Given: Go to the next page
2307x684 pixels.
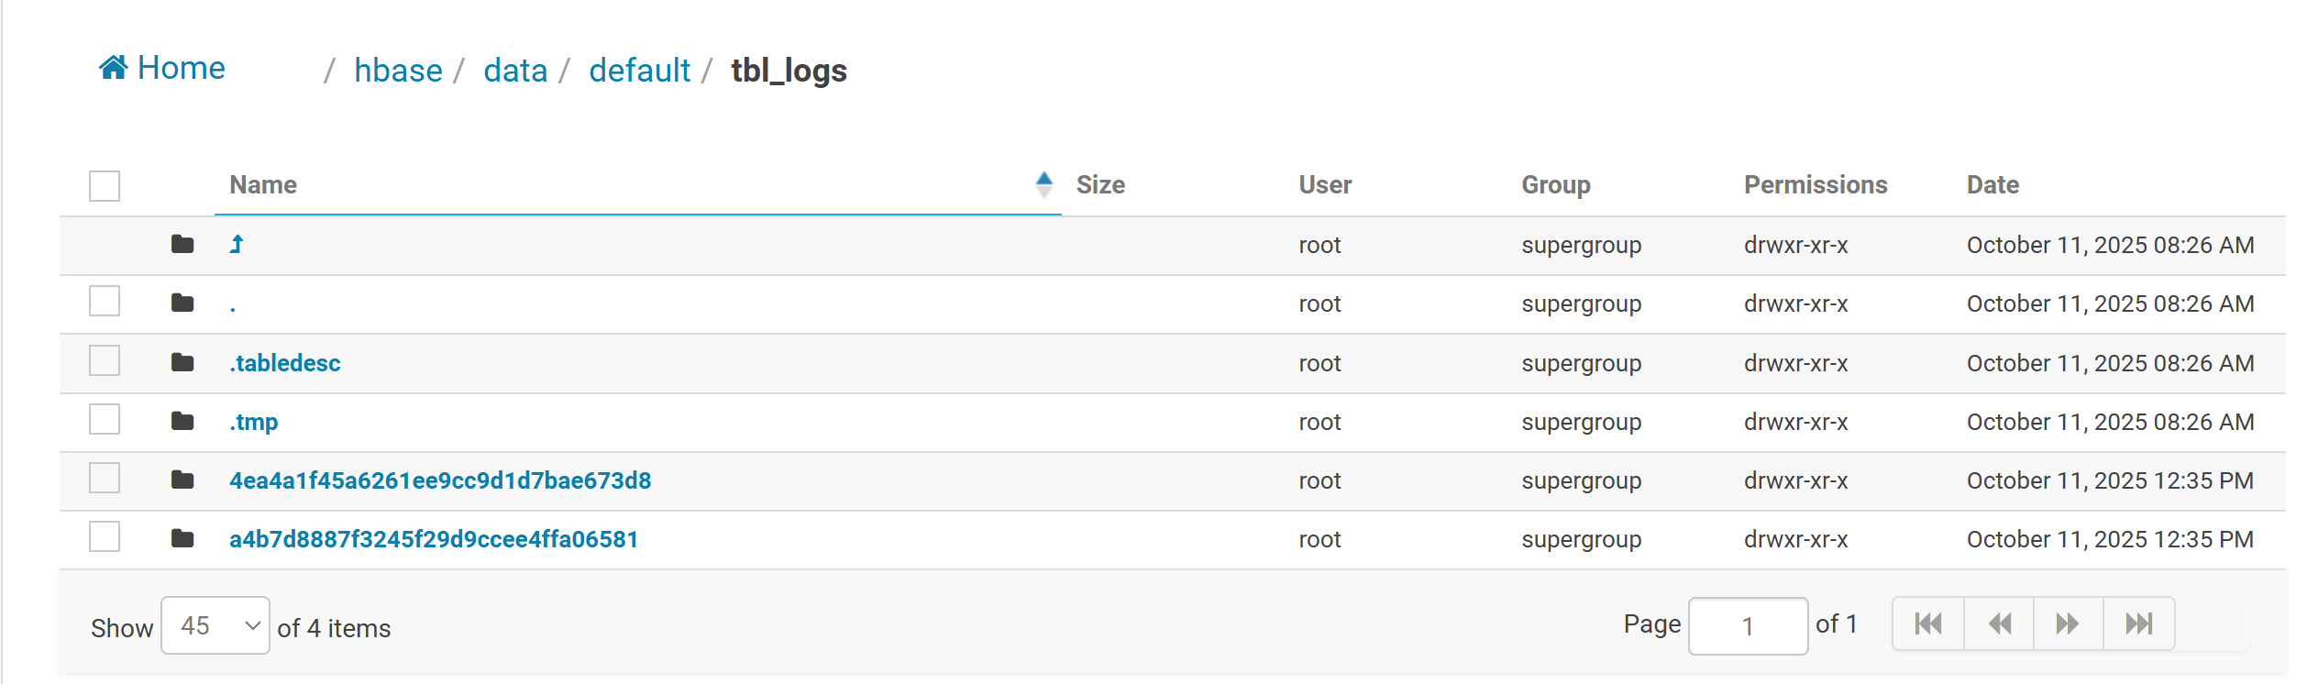Looking at the screenshot, I should click(x=2068, y=624).
